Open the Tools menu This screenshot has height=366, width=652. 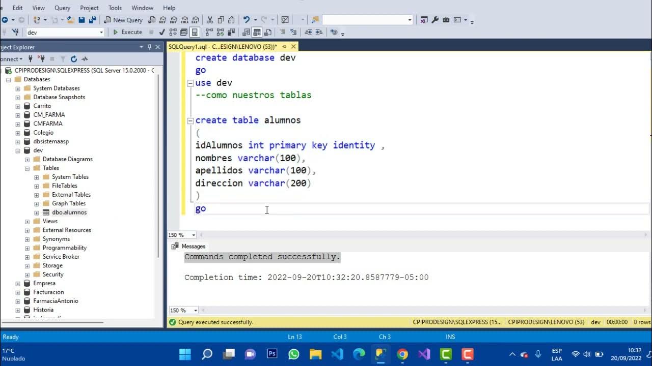pyautogui.click(x=115, y=8)
